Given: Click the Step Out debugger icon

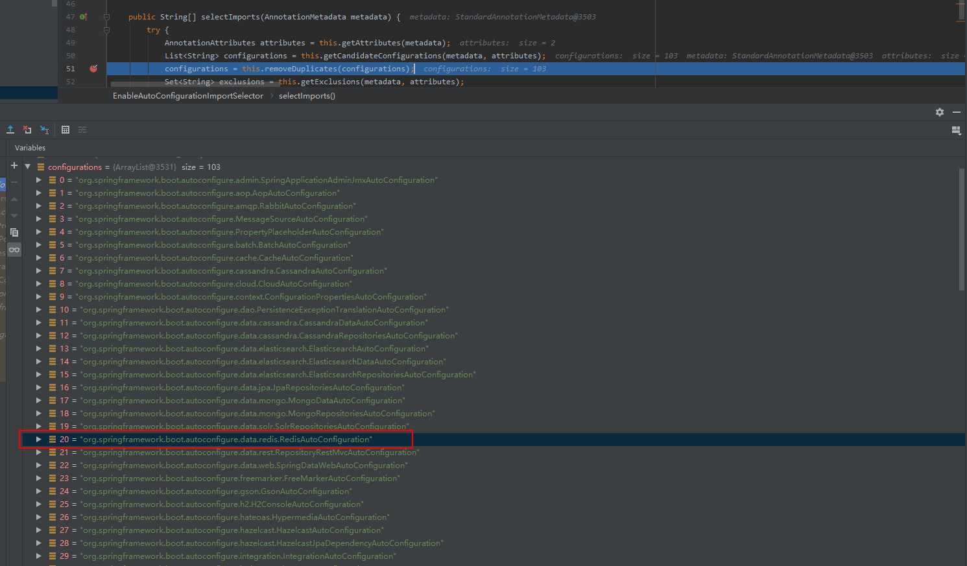Looking at the screenshot, I should [10, 130].
